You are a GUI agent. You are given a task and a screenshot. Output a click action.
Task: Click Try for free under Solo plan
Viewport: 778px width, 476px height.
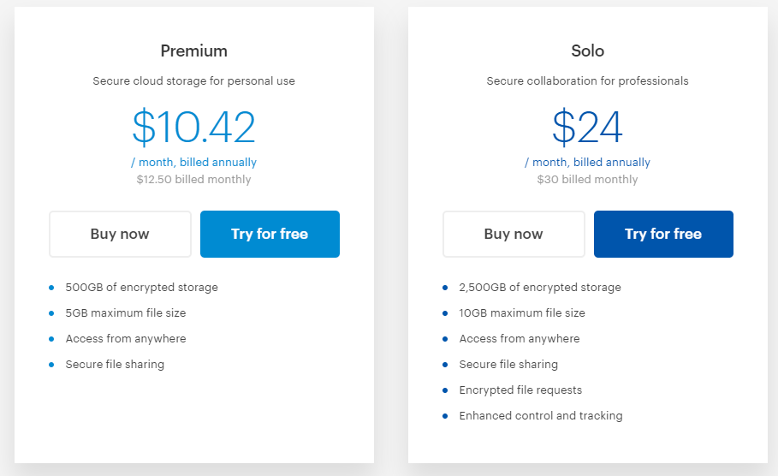663,234
